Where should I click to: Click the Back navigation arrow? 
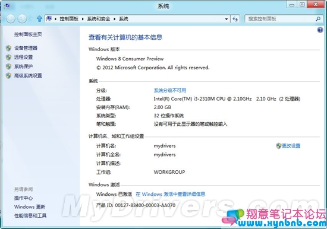(11, 19)
